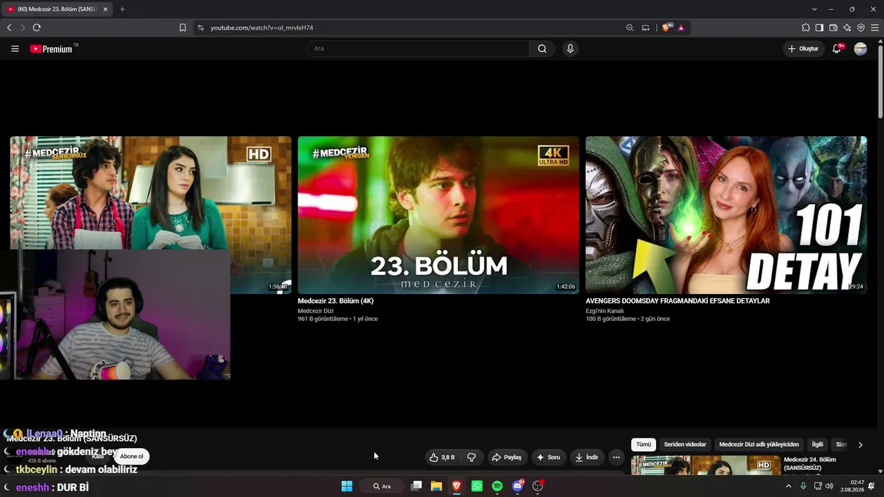Image resolution: width=884 pixels, height=497 pixels.
Task: Open the YouTube account avatar menu
Action: tap(861, 49)
